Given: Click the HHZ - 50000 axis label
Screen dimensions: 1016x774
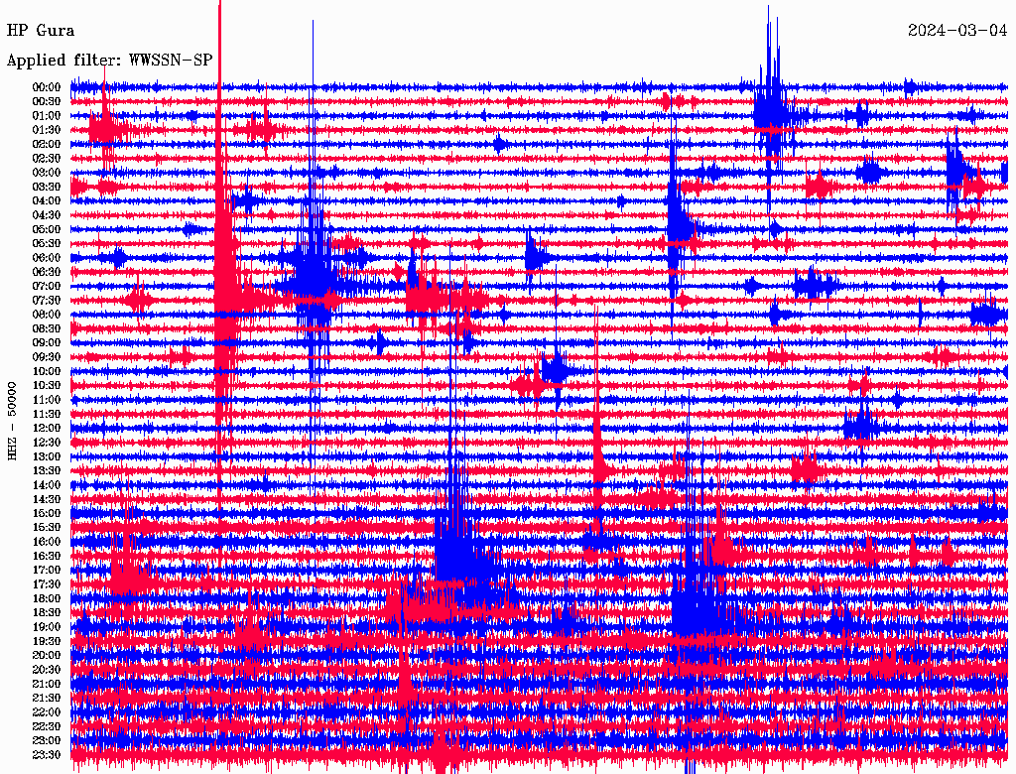Looking at the screenshot, I should 12,421.
